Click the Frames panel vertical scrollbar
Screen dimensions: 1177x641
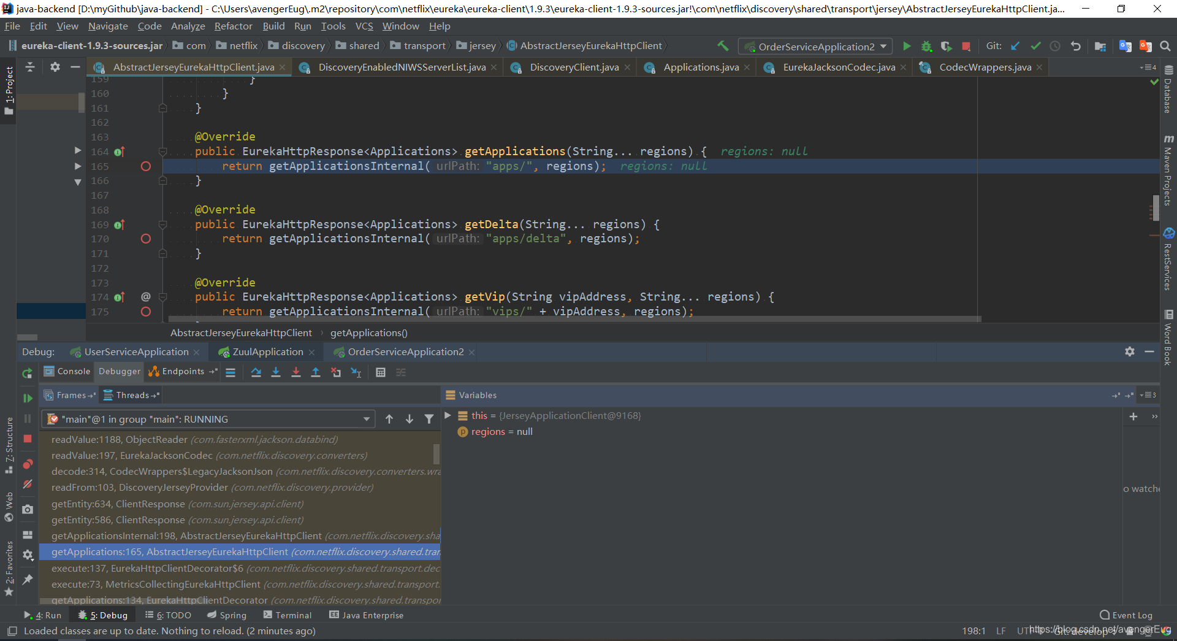(436, 454)
